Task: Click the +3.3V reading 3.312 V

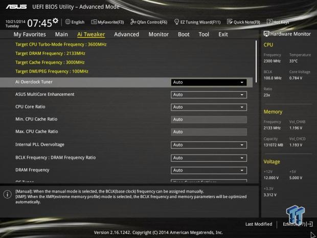Action: point(270,195)
